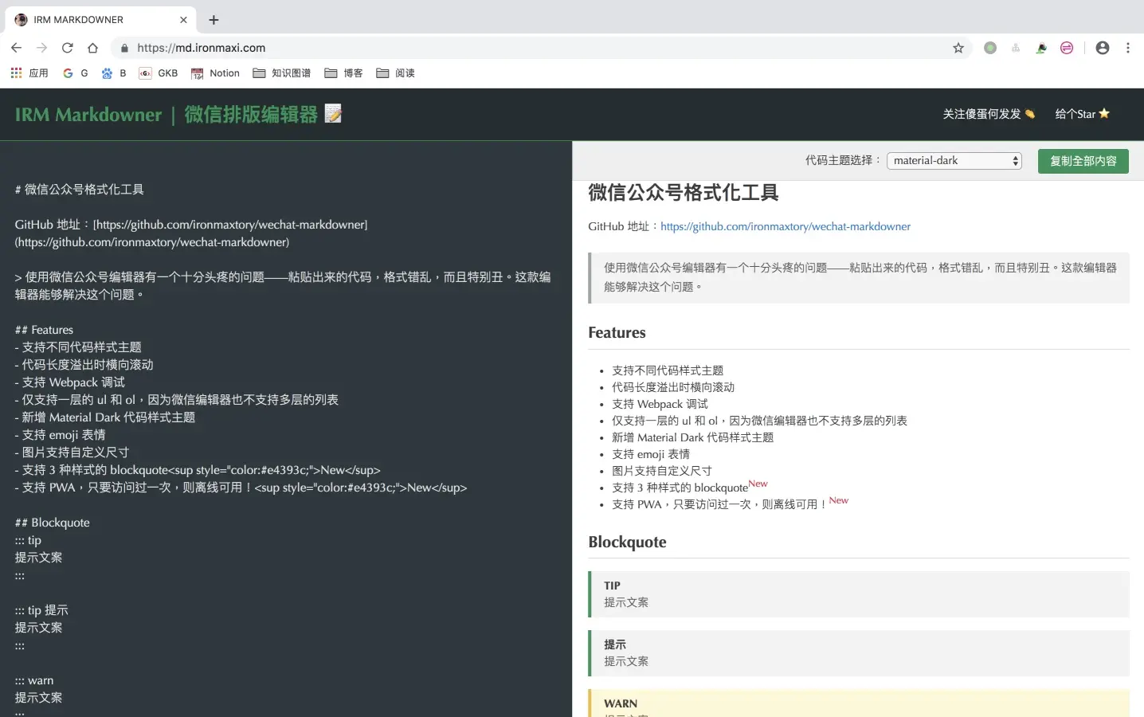The width and height of the screenshot is (1144, 717).
Task: Open the Notion bookmark
Action: (214, 72)
